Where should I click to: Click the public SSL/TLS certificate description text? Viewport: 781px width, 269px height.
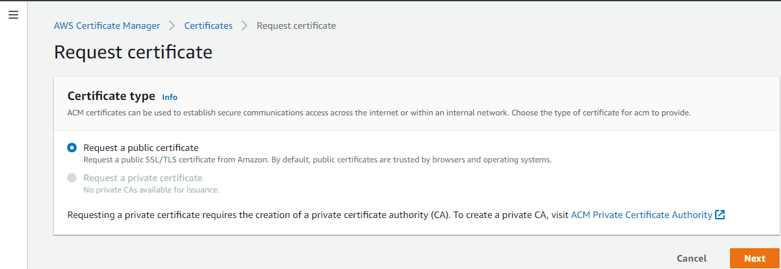point(317,160)
